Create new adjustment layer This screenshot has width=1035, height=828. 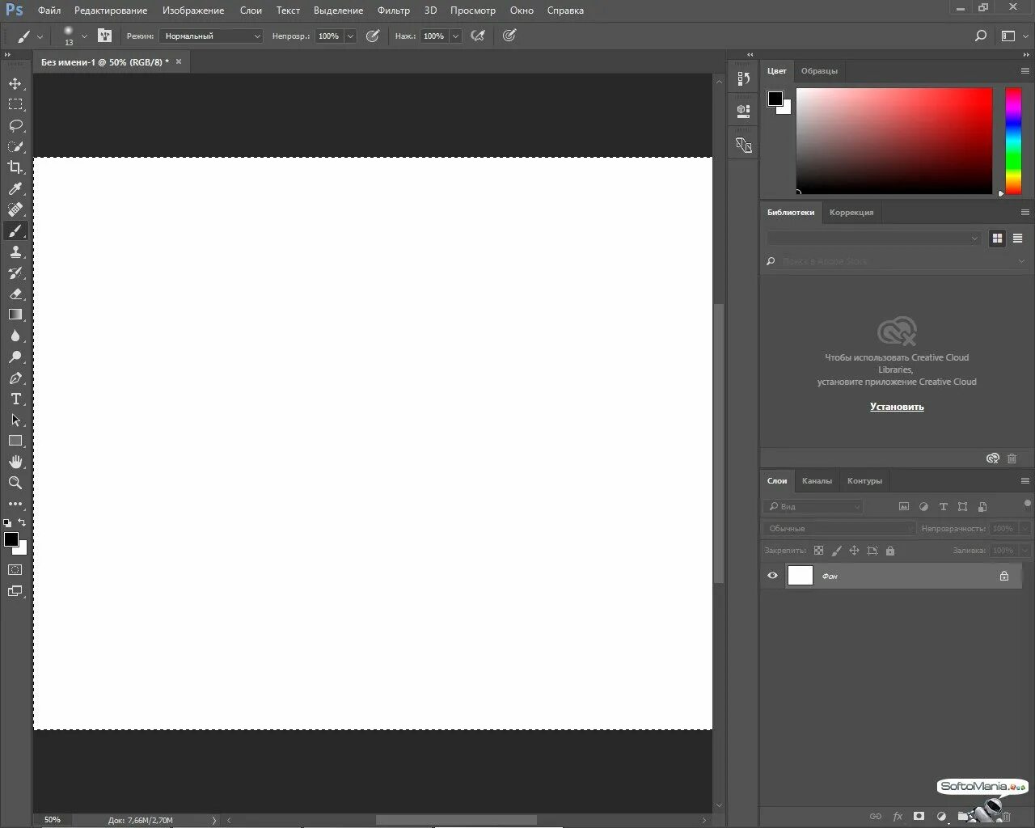point(941,817)
